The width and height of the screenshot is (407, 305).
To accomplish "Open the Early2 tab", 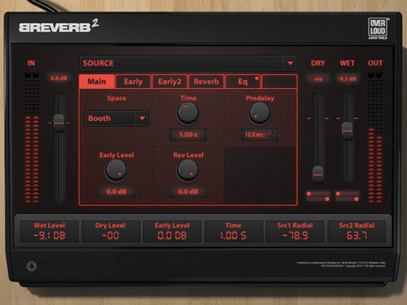I will [x=170, y=81].
